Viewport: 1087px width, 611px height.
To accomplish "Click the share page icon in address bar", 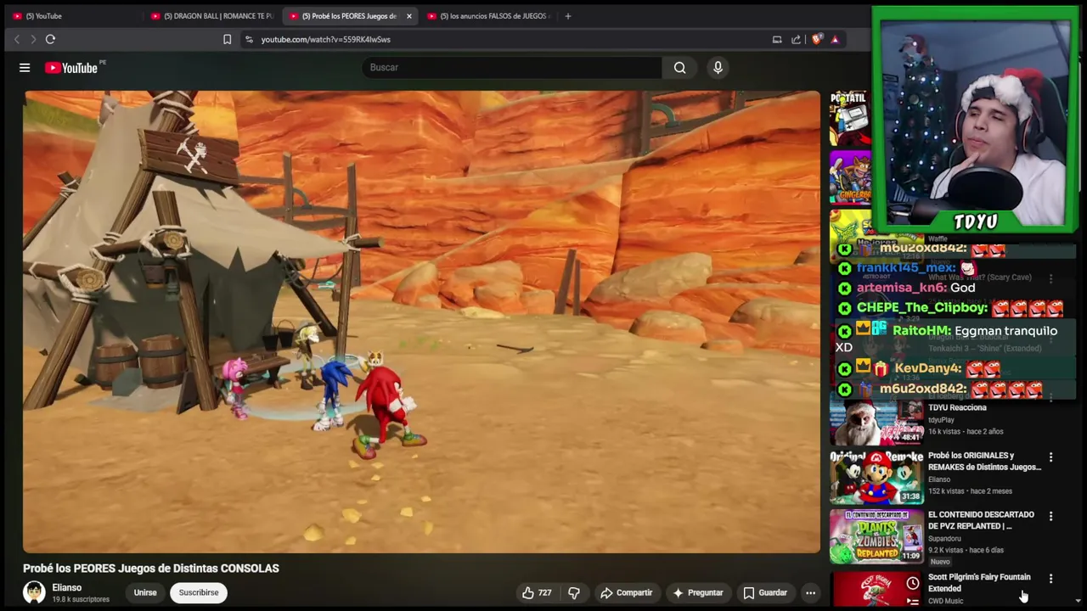I will point(796,39).
